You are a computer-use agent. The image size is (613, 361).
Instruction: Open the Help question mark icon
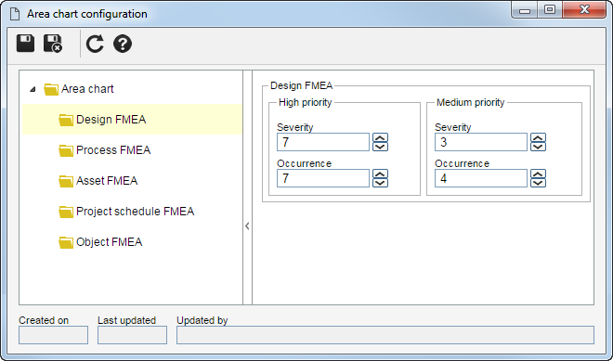123,44
